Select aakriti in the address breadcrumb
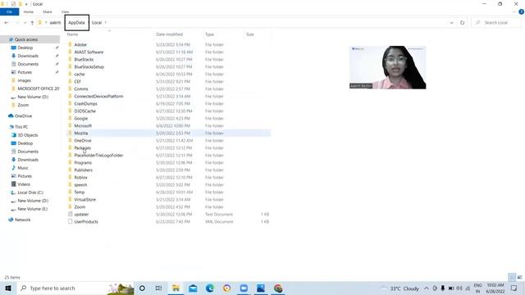This screenshot has width=525, height=295. click(55, 23)
